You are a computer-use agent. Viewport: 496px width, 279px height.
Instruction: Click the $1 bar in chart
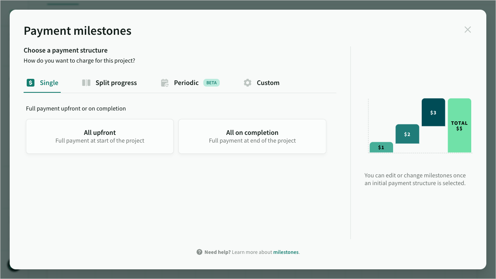(381, 147)
